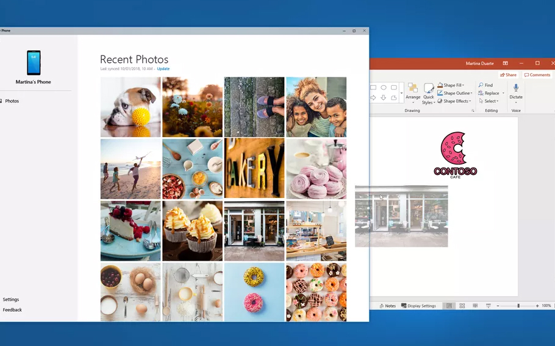Click the Ribbon Display Options icon
555x346 pixels.
point(505,63)
